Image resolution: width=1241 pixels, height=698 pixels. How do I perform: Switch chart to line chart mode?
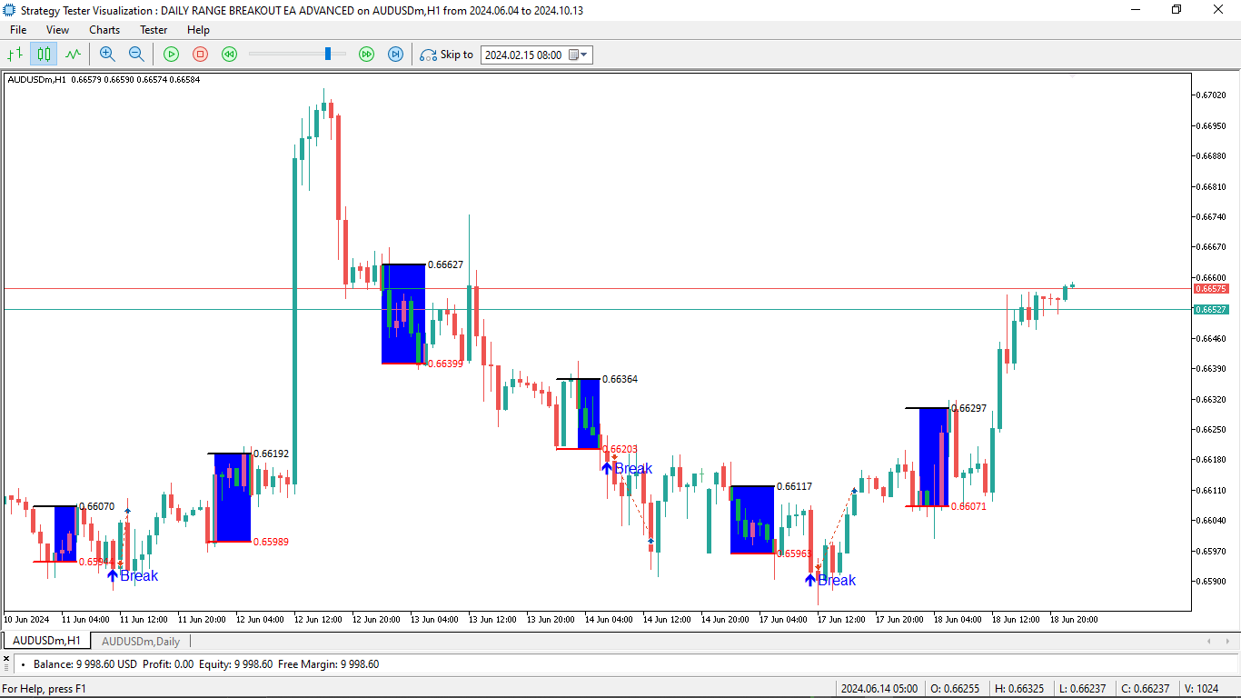[x=72, y=55]
